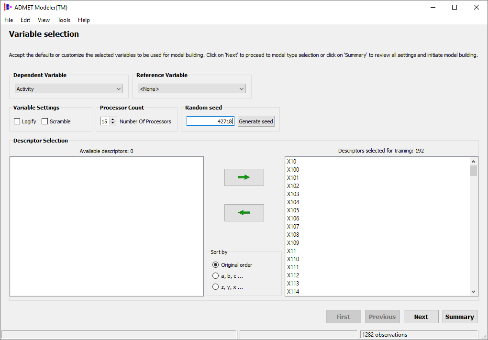Enable the Logify checkbox

(17, 121)
